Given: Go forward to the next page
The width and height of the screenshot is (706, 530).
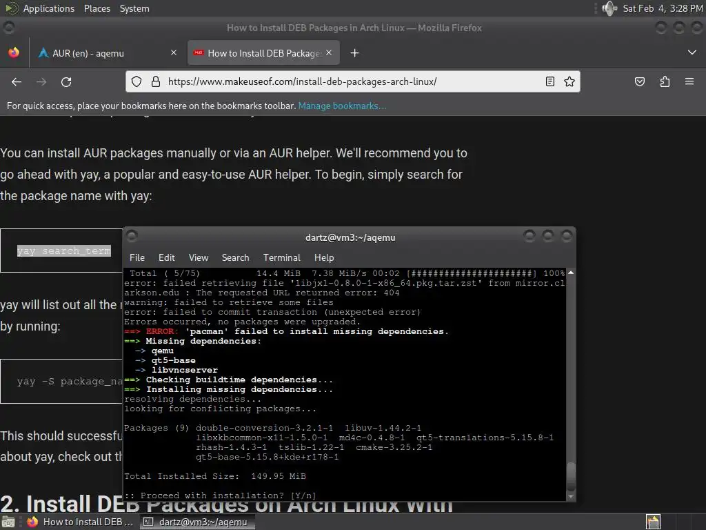Looking at the screenshot, I should (x=41, y=82).
